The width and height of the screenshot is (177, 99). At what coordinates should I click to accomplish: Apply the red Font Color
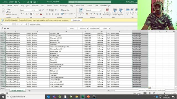(x=41, y=14)
